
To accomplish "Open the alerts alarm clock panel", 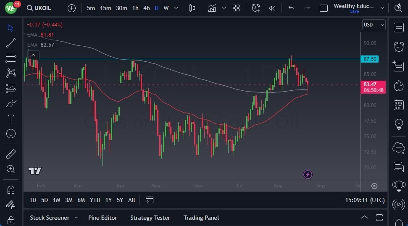I will (398, 47).
